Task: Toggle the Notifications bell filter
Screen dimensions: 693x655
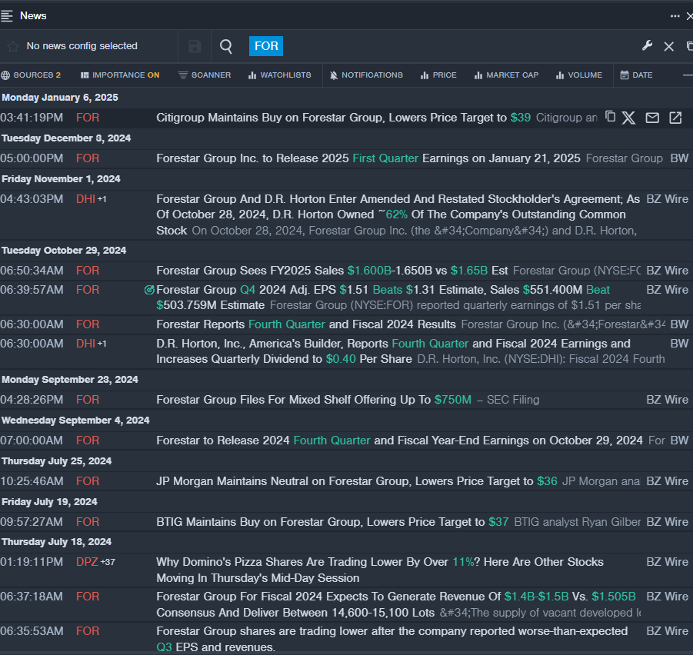Action: pos(366,75)
